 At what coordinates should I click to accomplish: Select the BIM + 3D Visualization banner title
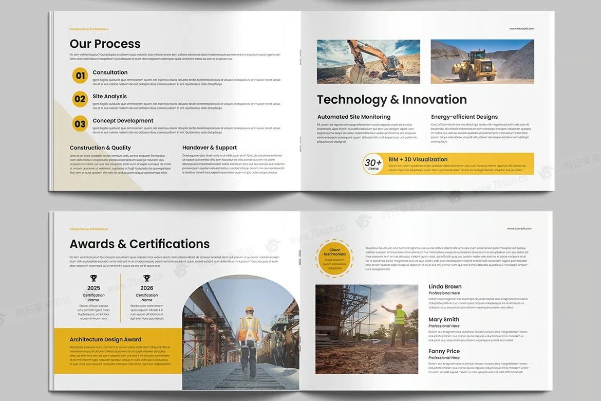pyautogui.click(x=418, y=159)
